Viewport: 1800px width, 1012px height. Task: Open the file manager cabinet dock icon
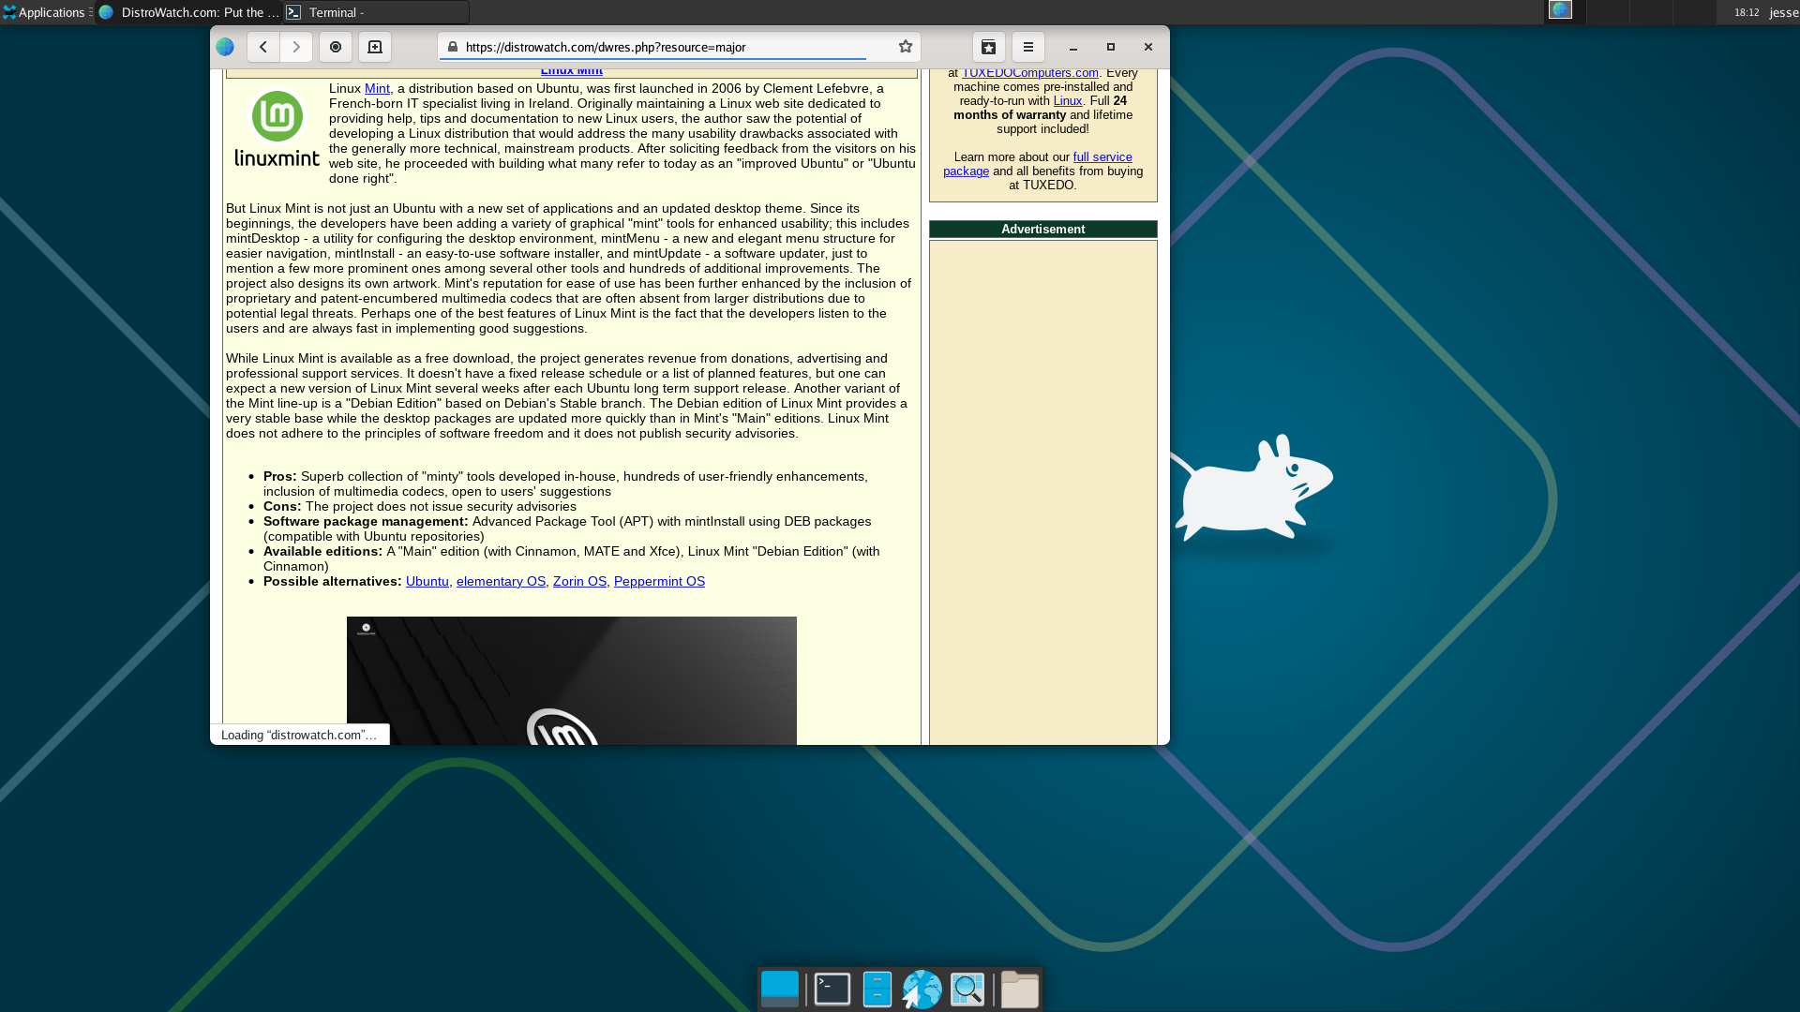(x=877, y=989)
